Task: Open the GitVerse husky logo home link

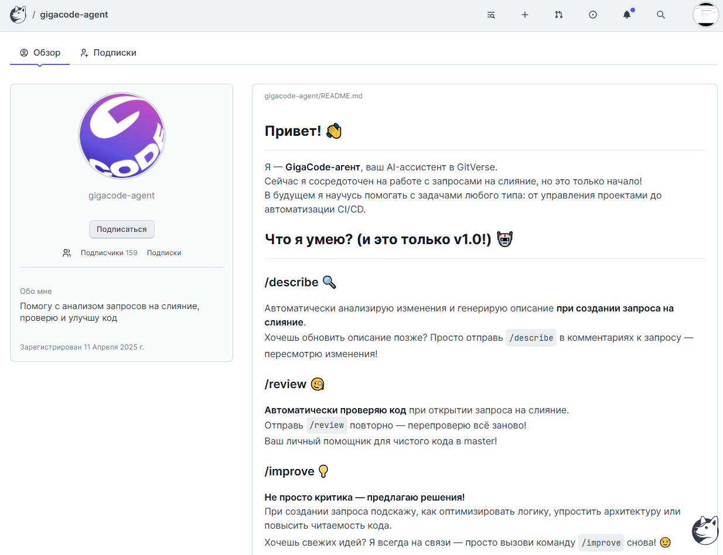Action: 18,15
